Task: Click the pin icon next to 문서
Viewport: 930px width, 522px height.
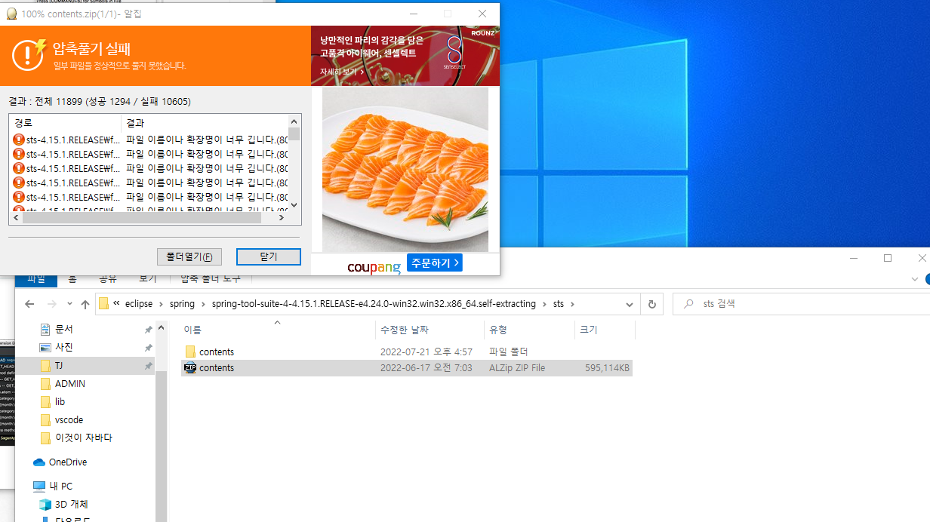Action: click(x=148, y=330)
